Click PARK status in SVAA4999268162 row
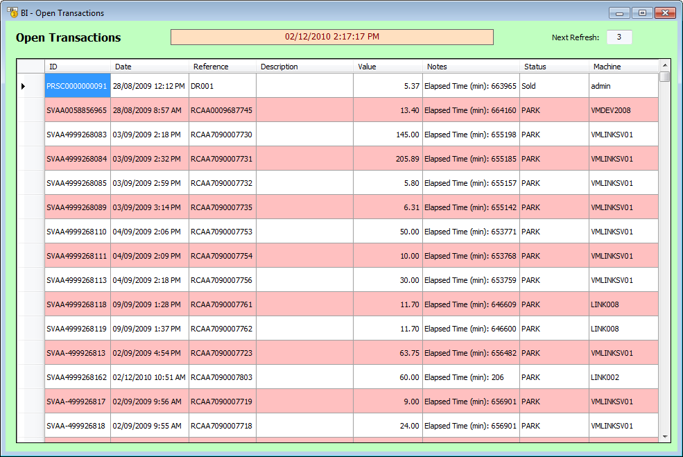Screen dimensions: 683x457 click(554, 377)
